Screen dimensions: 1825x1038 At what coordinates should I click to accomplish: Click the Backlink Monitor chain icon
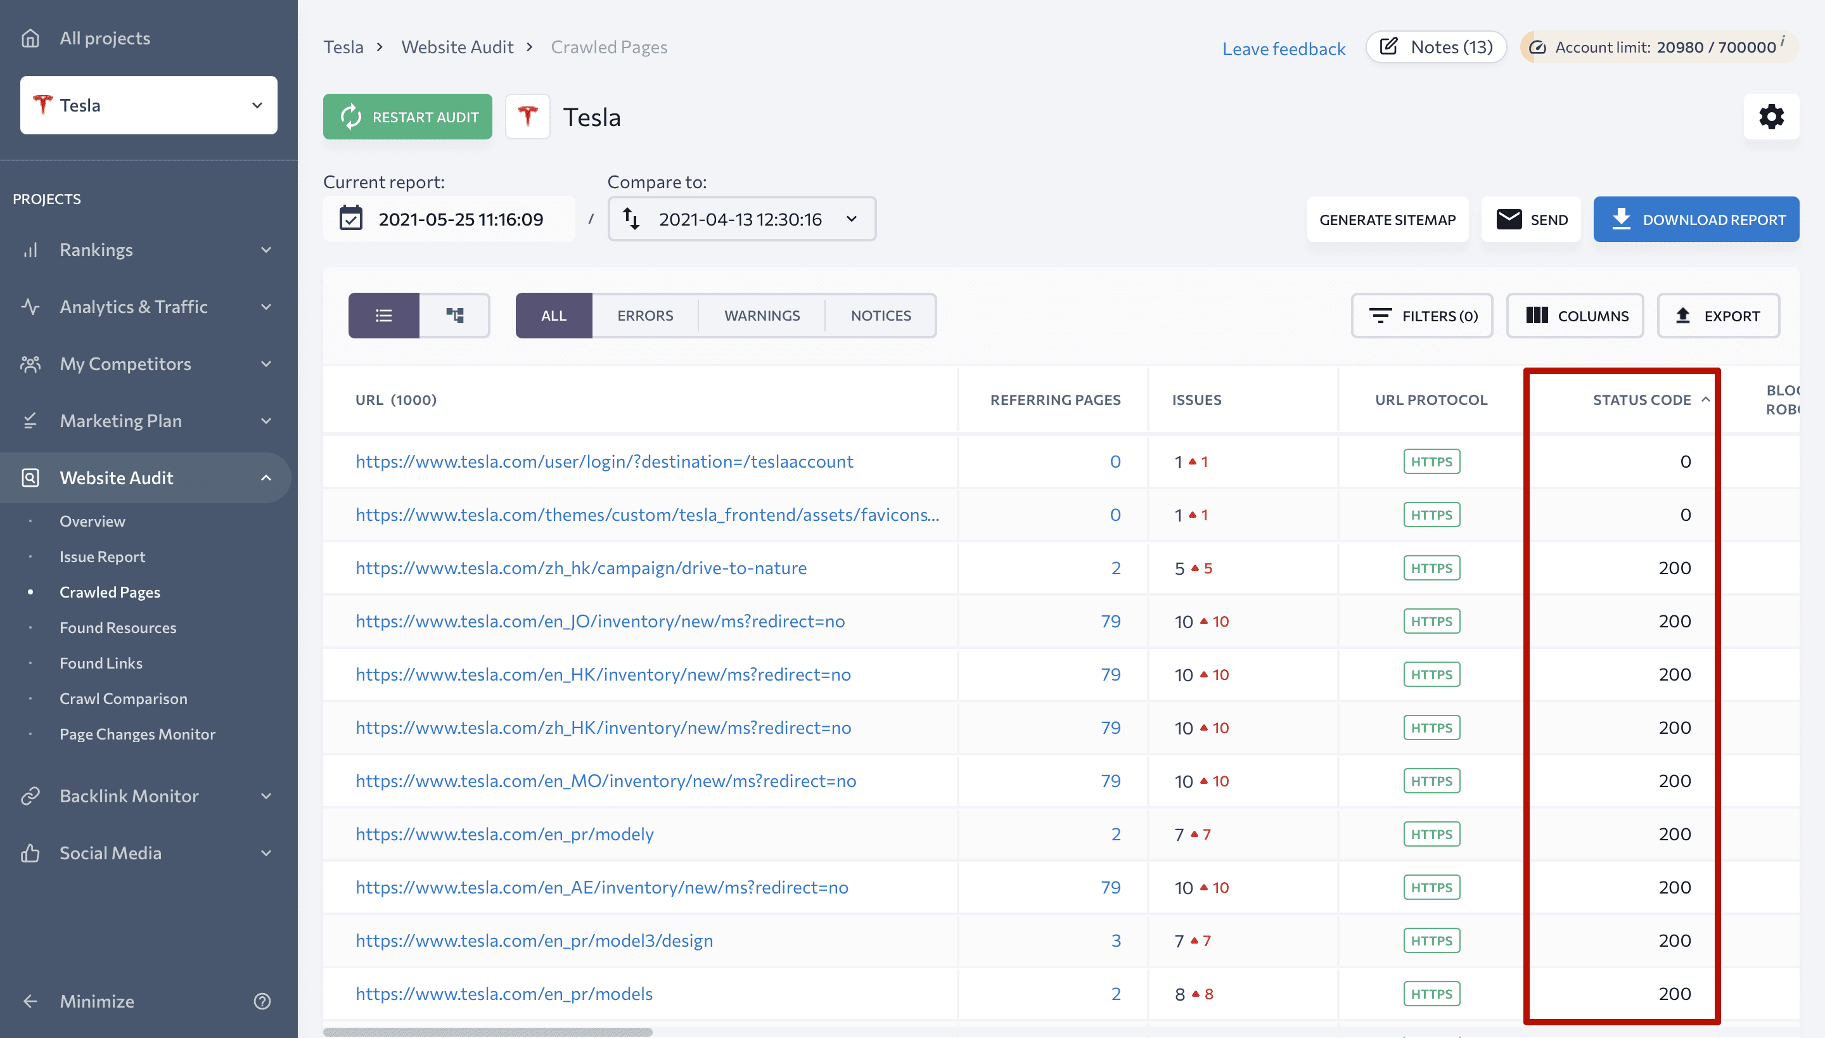coord(30,796)
